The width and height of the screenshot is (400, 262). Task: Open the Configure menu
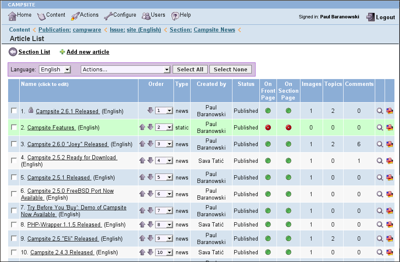[x=120, y=15]
